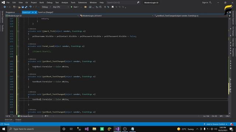236x132 pixels.
Task: Click the Visual Studio logo icon
Action: click(3, 3)
